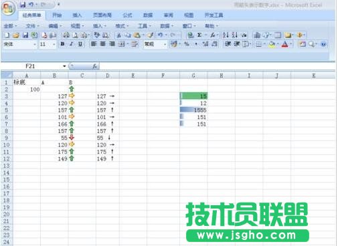Open the font size 11 dropdown
This screenshot has width=338, height=246.
tap(54, 44)
